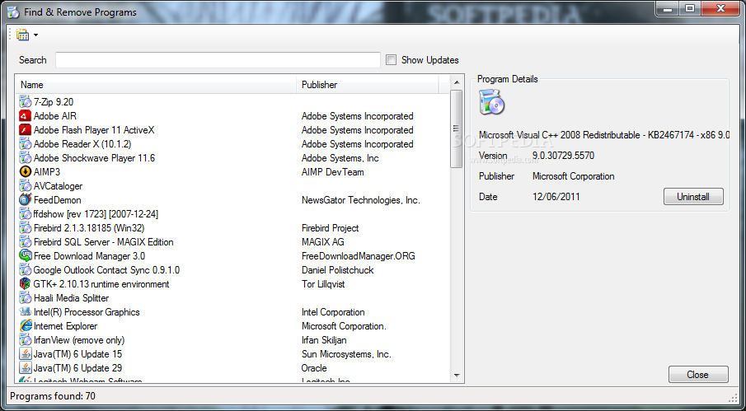
Task: Click the AIMP DevTeam publisher cell
Action: pyautogui.click(x=332, y=172)
